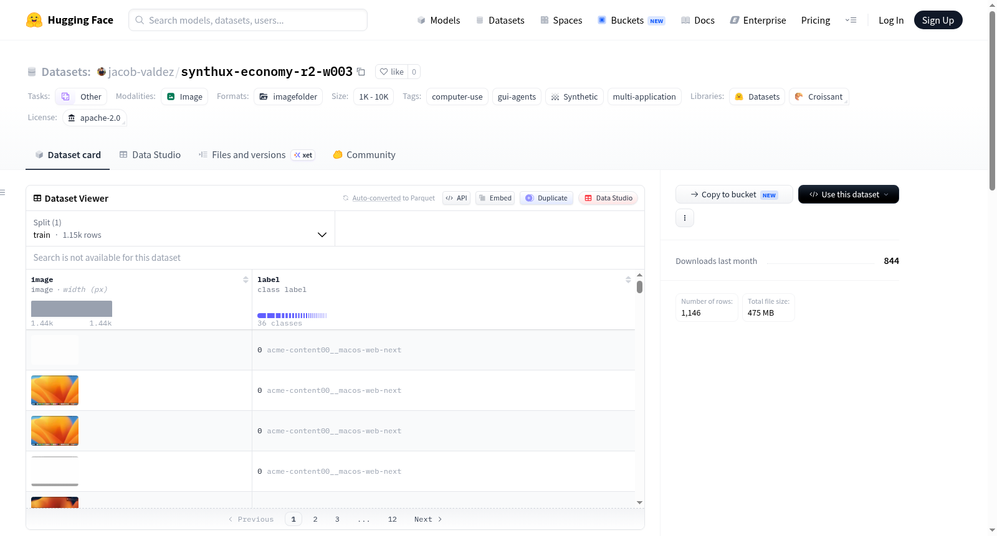
Task: Click the Croissant library tag
Action: click(x=819, y=96)
